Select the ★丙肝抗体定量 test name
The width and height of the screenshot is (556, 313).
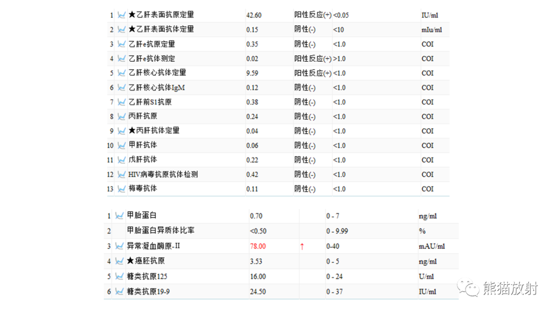click(x=154, y=130)
